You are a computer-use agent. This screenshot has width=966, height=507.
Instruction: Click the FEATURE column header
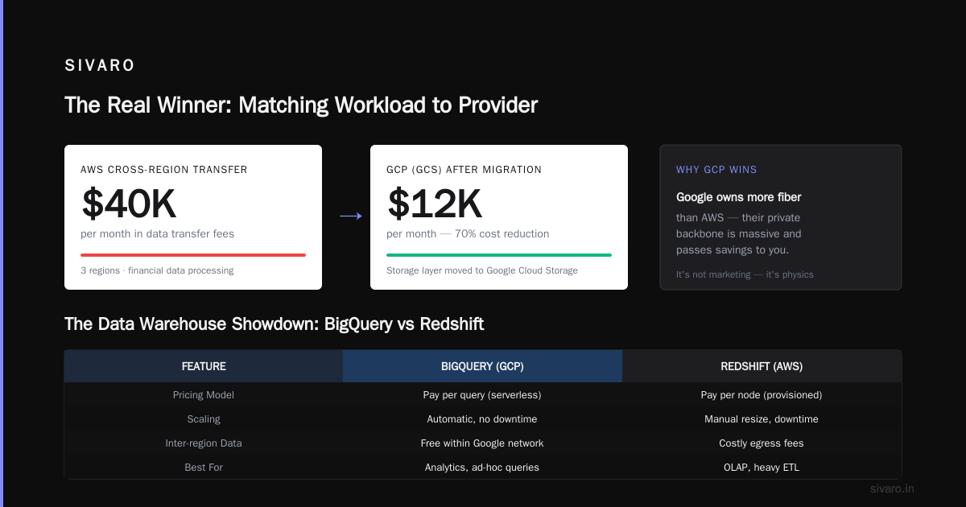pyautogui.click(x=204, y=366)
